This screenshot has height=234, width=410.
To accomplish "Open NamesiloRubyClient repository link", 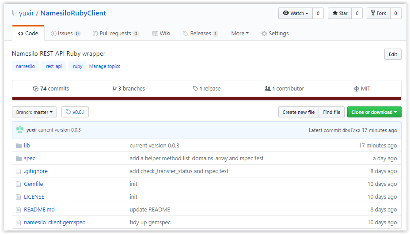I will (73, 13).
